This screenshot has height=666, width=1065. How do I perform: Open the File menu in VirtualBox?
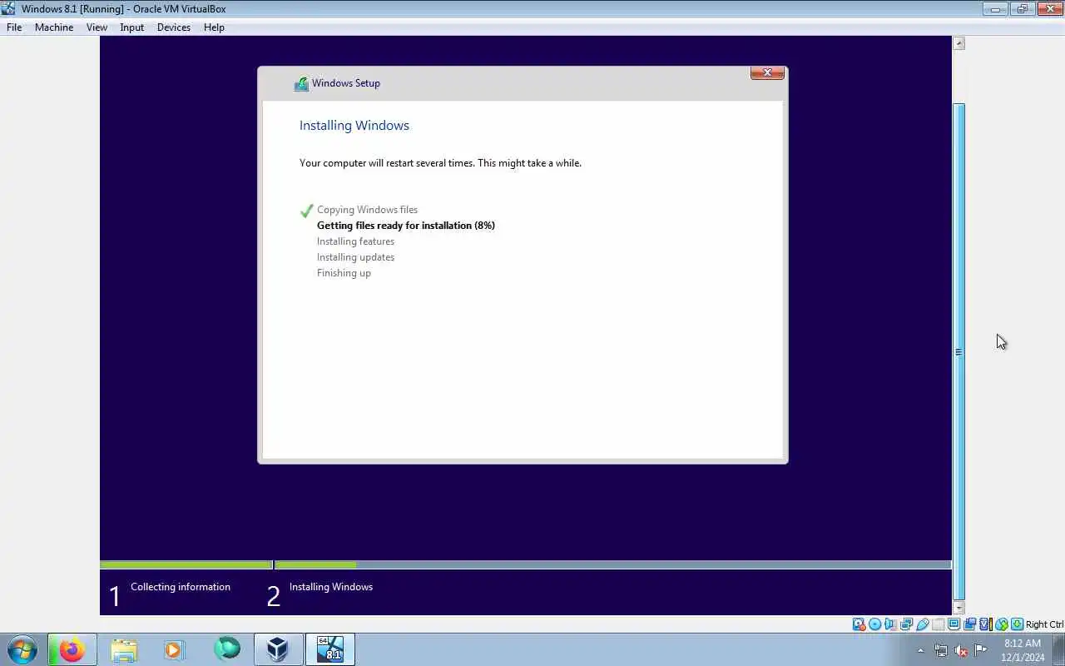pyautogui.click(x=14, y=27)
